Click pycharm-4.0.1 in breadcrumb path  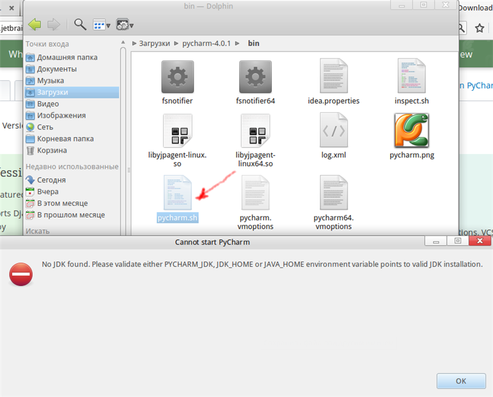(206, 43)
